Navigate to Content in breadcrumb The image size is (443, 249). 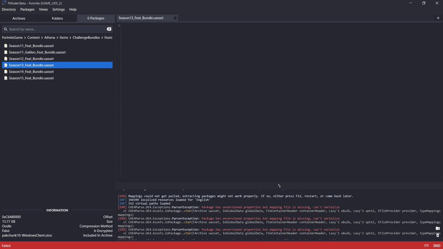point(34,38)
